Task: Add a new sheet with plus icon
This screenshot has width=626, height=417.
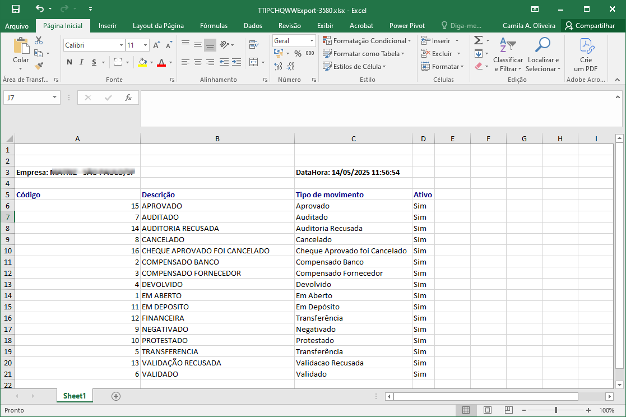Action: pyautogui.click(x=116, y=396)
